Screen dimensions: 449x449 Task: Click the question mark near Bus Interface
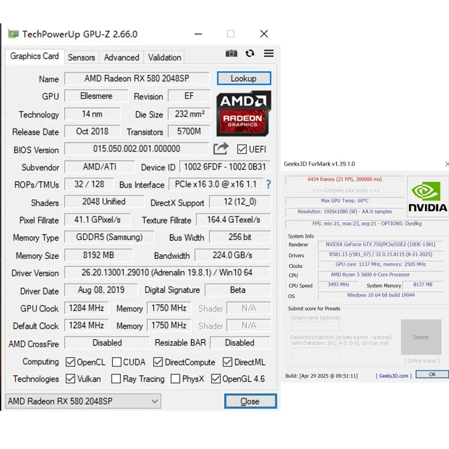pos(268,185)
